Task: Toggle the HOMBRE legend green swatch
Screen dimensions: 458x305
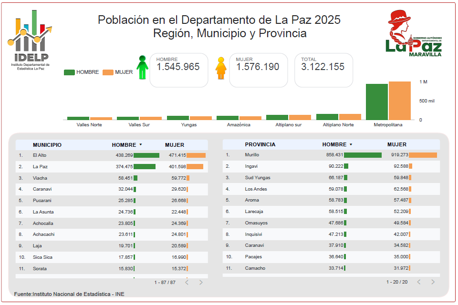Action: pos(69,72)
